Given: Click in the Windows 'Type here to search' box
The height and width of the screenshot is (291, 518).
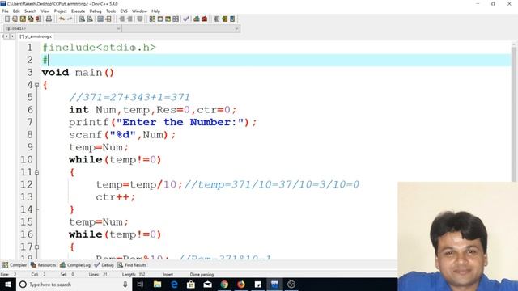Looking at the screenshot, I should click(x=73, y=285).
